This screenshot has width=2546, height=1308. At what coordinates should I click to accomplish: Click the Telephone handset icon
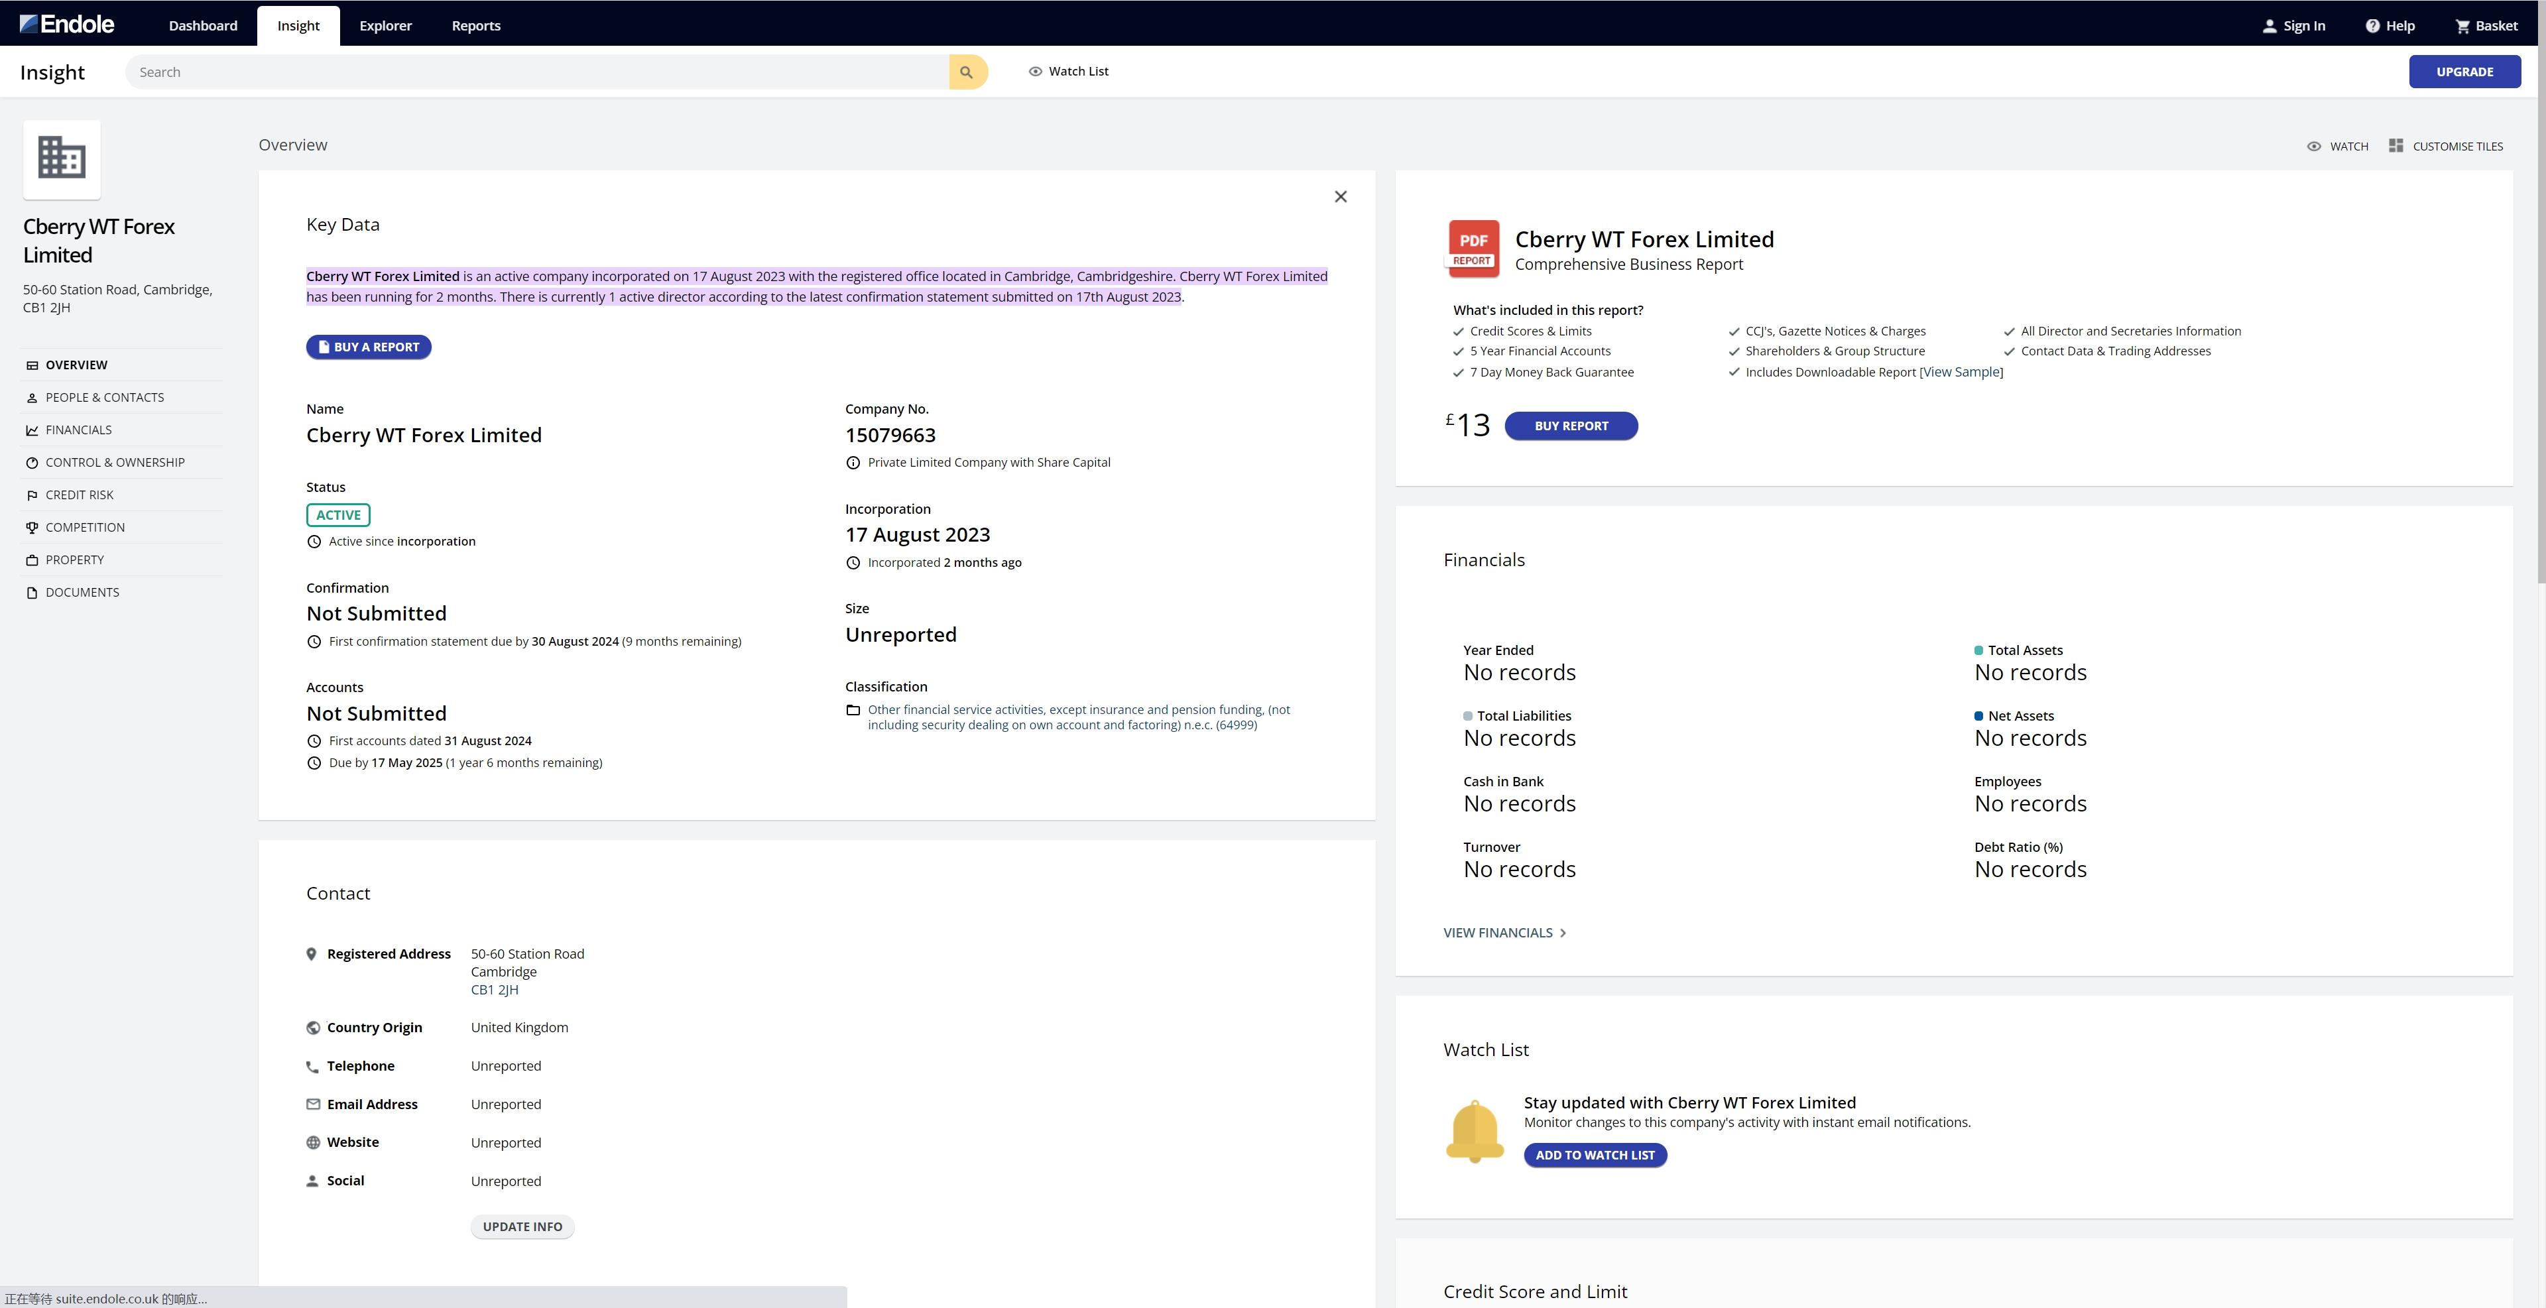click(312, 1067)
